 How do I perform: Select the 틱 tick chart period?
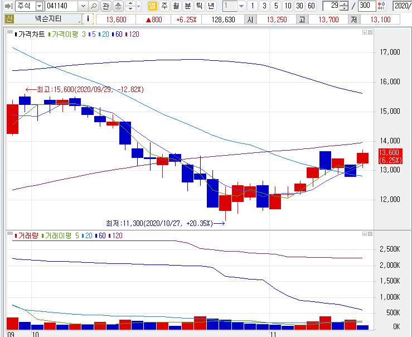[200, 6]
